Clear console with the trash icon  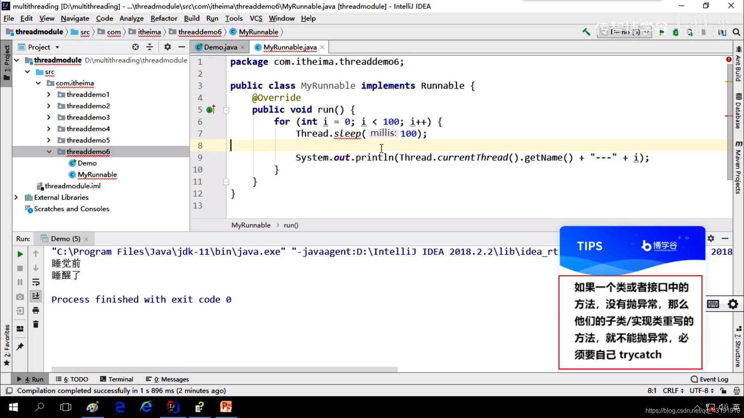click(x=36, y=324)
